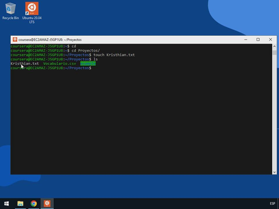Click the Ubuntu terminal taskbar button
The height and width of the screenshot is (209, 279).
pyautogui.click(x=47, y=203)
